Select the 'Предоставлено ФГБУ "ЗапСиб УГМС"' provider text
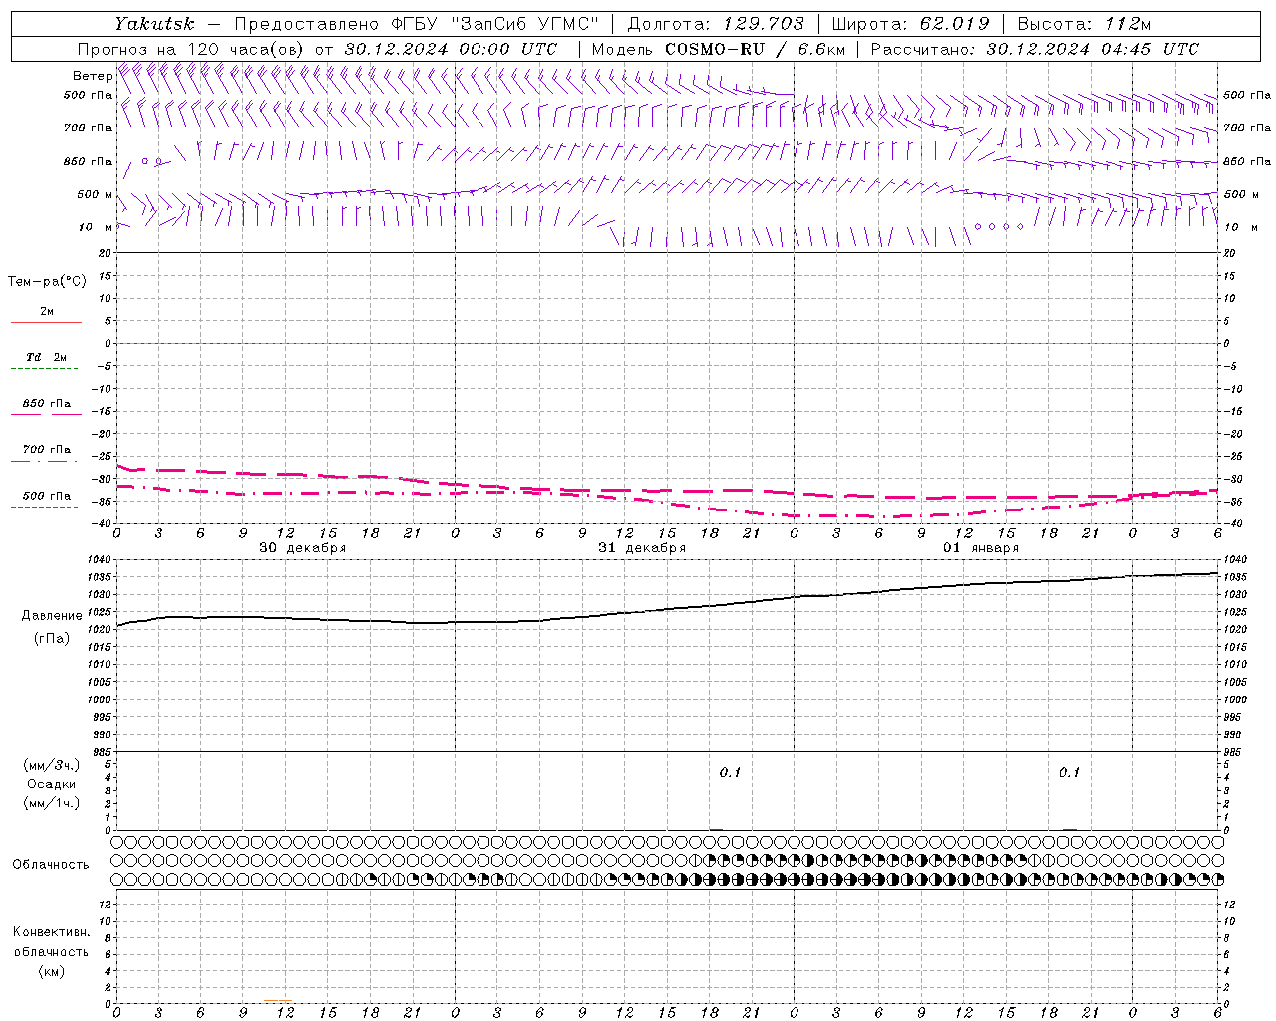 click(x=417, y=24)
